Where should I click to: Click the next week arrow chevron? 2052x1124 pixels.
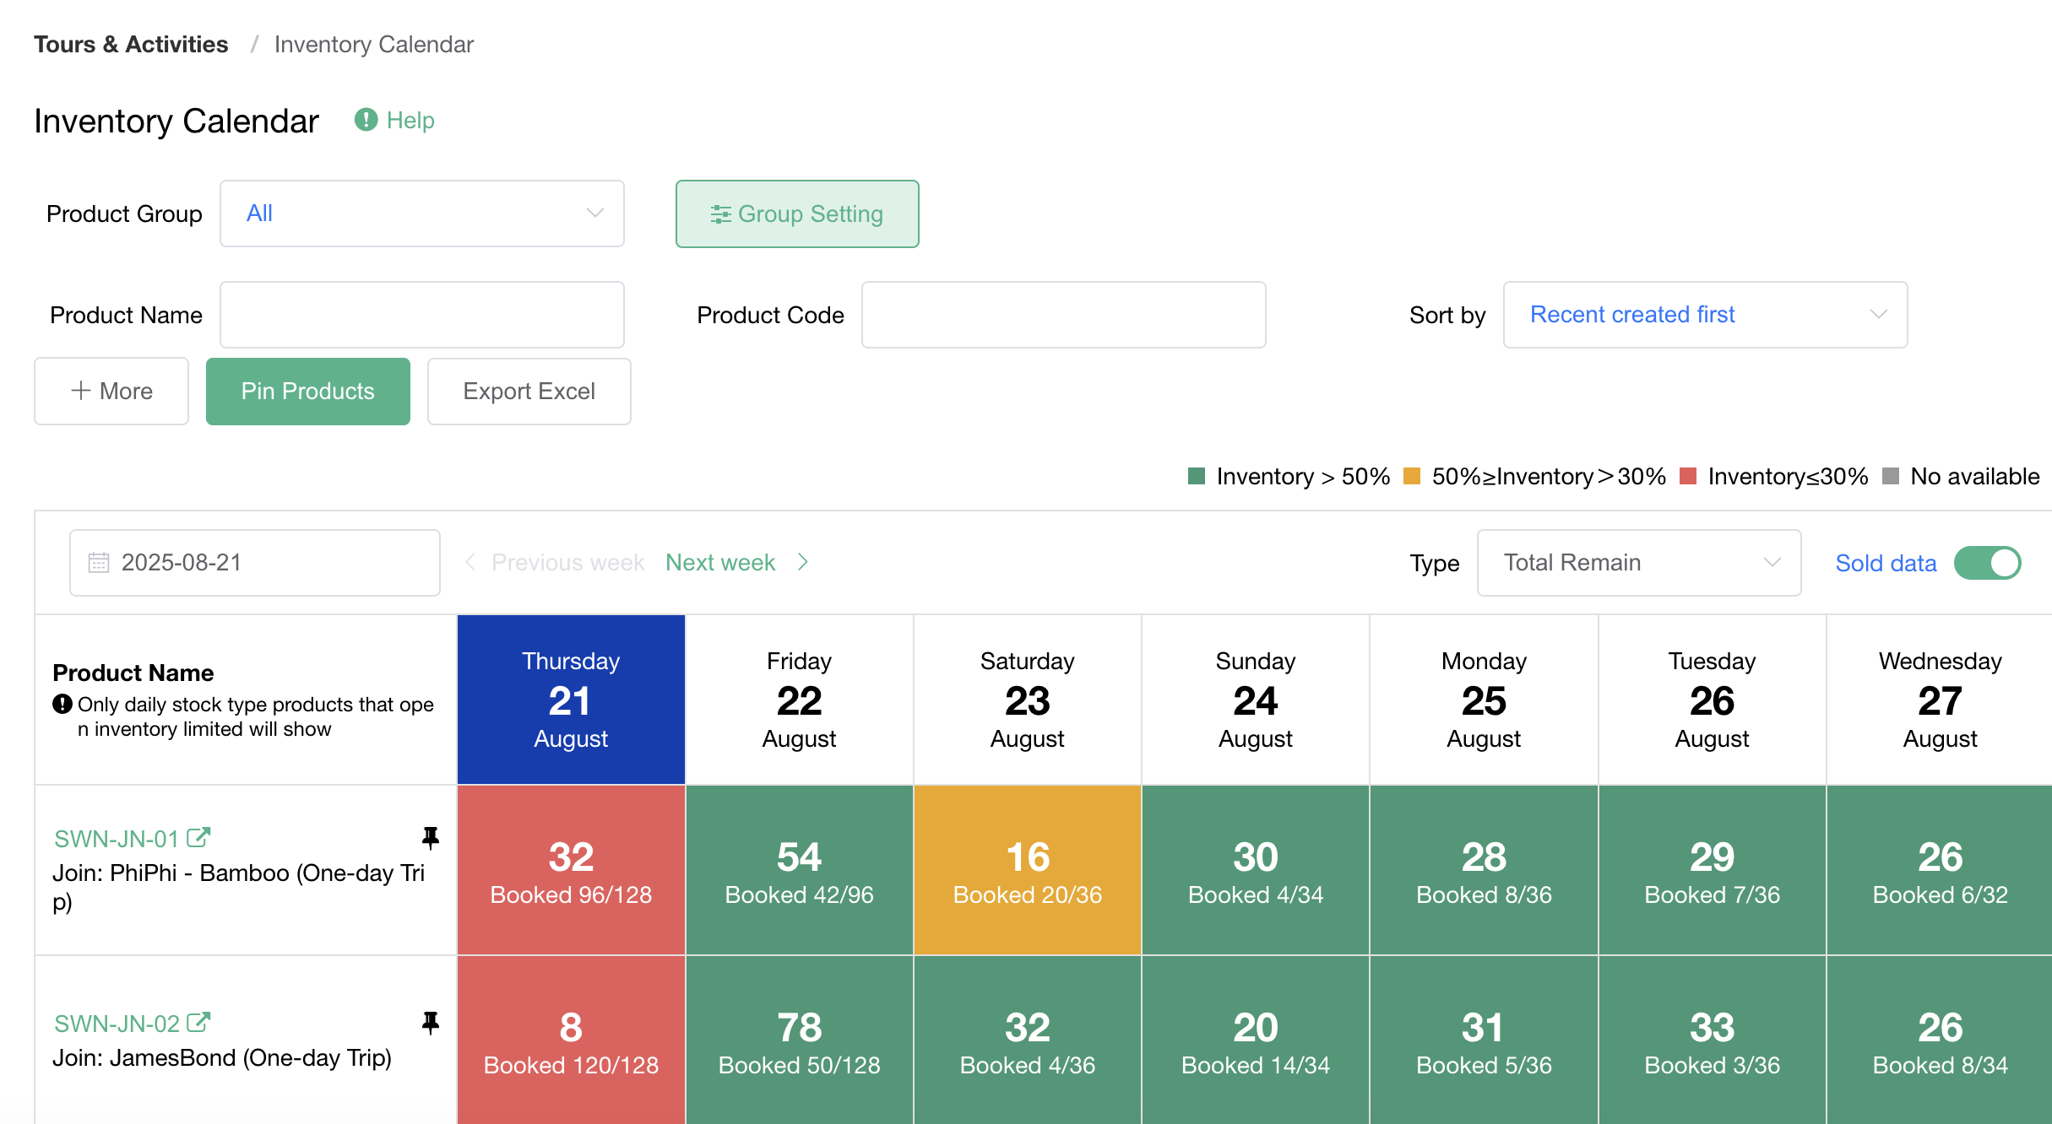803,562
